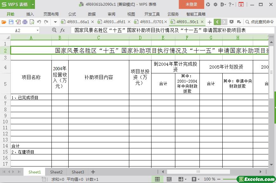Toggle normal view button in status bar
This screenshot has width=276, height=183.
pos(157,179)
